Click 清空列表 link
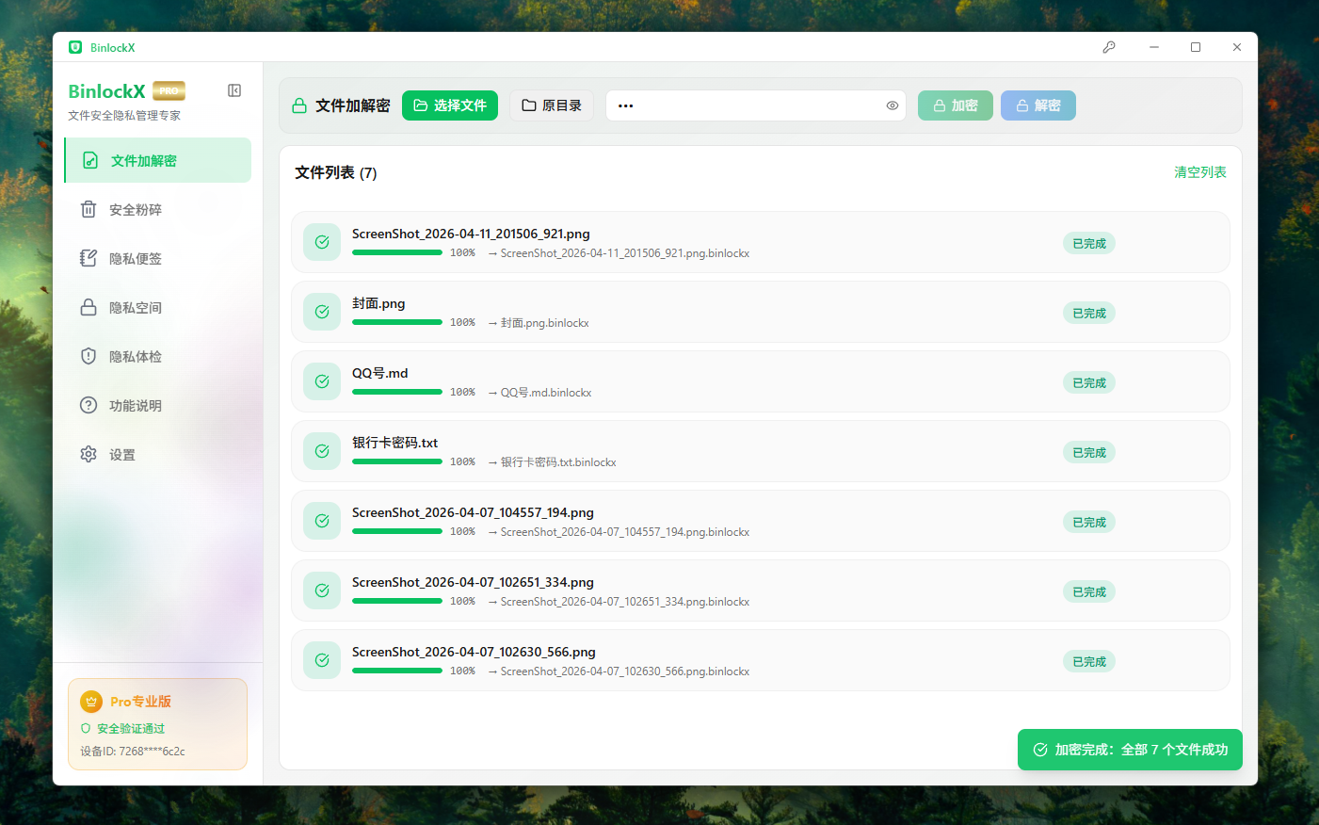This screenshot has width=1319, height=825. [x=1200, y=172]
